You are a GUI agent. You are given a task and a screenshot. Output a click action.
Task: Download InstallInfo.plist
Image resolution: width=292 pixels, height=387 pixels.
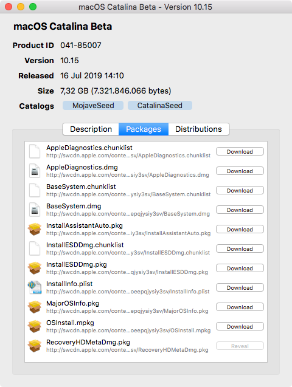click(240, 288)
